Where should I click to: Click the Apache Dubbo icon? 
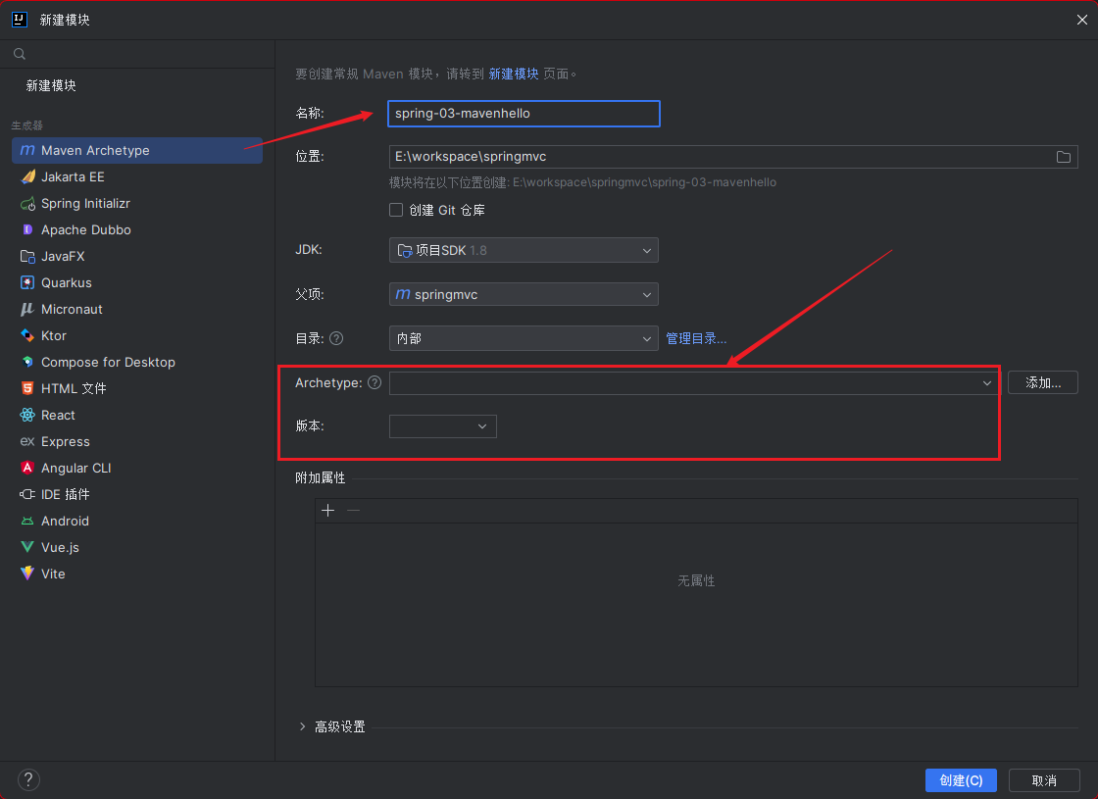click(27, 229)
